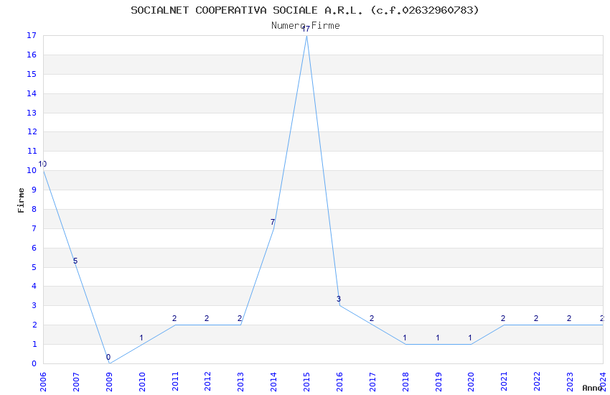The width and height of the screenshot is (610, 395).
Task: Click the data label 7 at 2014
Action: (x=273, y=222)
